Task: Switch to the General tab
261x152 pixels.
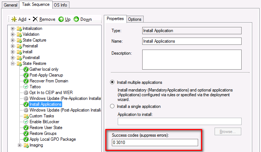Action: click(x=10, y=5)
